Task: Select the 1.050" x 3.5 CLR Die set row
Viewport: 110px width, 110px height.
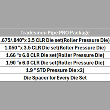Action: [x=55, y=48]
